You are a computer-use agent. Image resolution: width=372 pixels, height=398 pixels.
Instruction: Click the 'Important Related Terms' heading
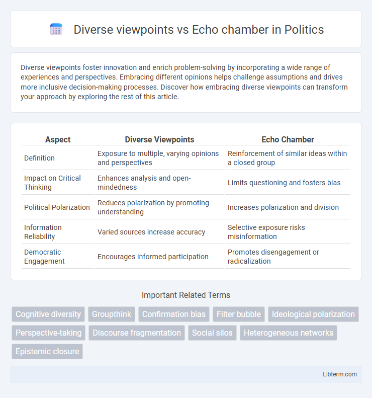pos(186,295)
